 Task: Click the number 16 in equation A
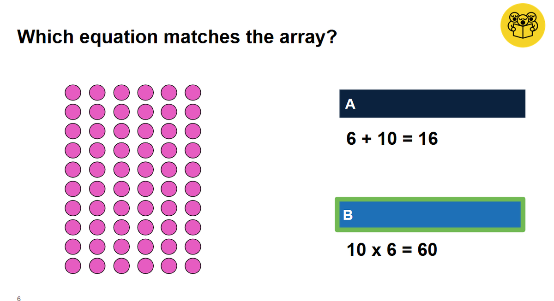click(428, 138)
